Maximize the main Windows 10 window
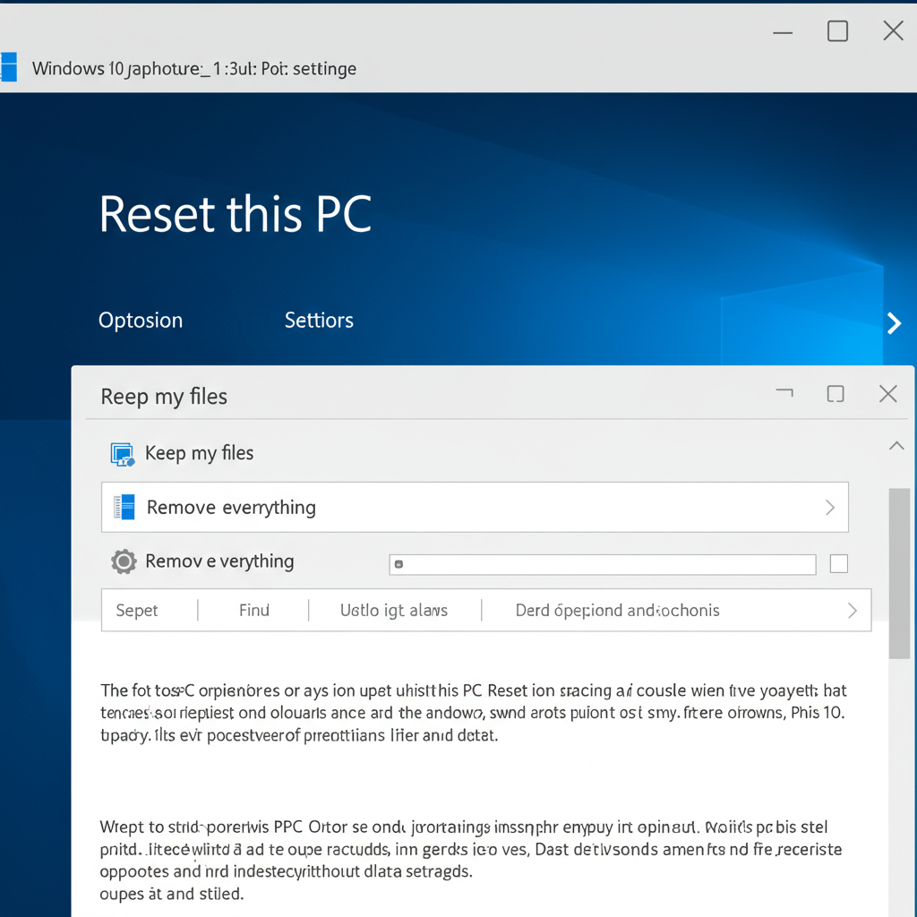917x917 pixels. [x=837, y=31]
